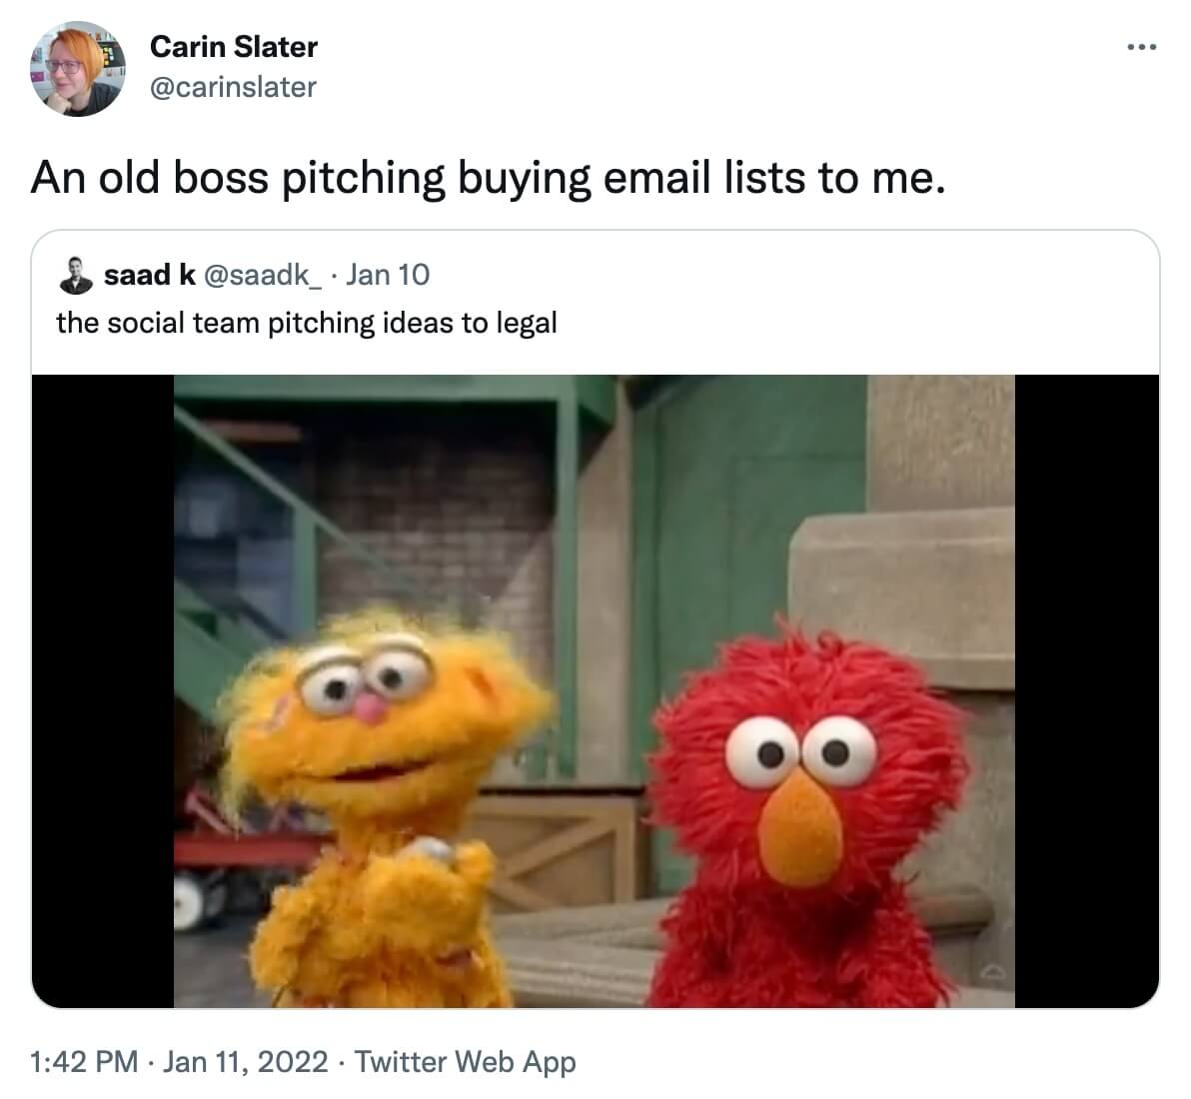Click the red Elmo puppet in the video

pyautogui.click(x=807, y=820)
